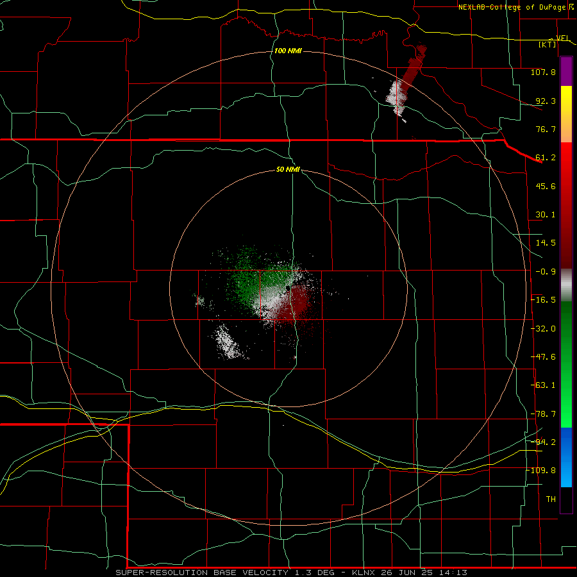Click the gray echo patch southwest of the radar
This screenshot has width=577, height=577.
[x=228, y=343]
